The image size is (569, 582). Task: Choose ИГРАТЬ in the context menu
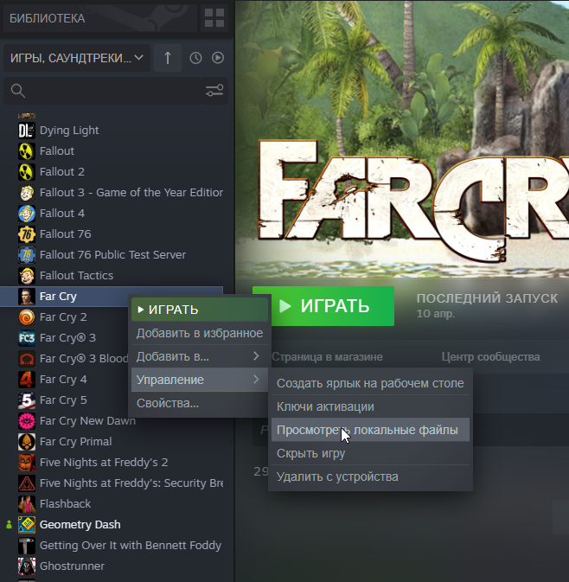[200, 310]
